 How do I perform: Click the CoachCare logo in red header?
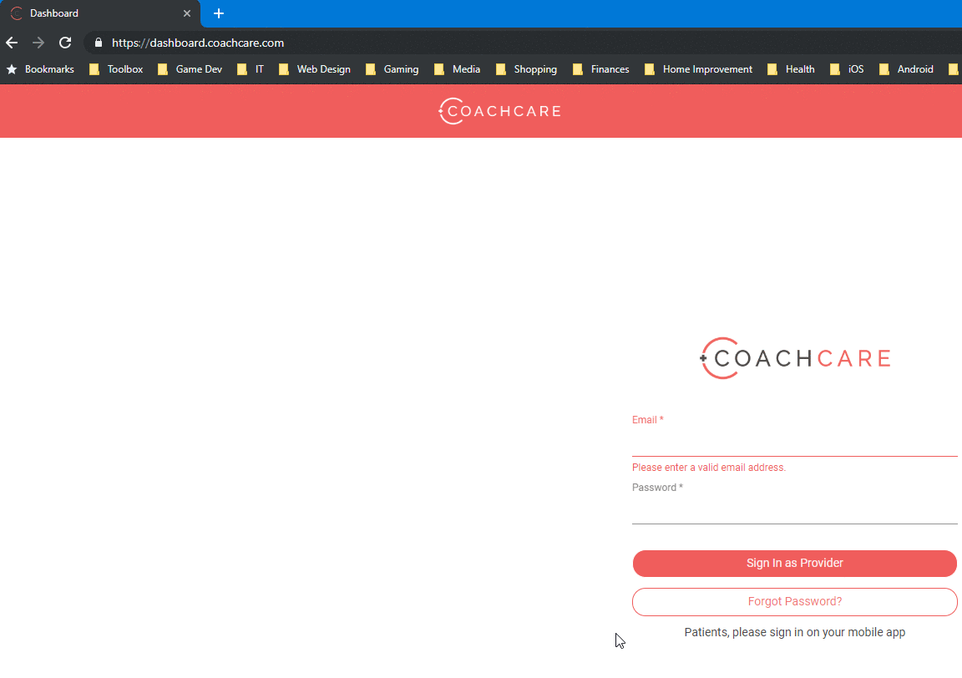(x=499, y=111)
